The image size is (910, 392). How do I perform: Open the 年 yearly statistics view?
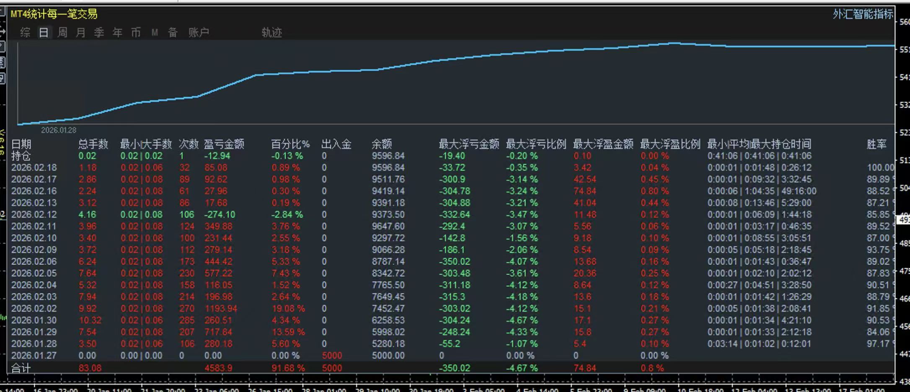coord(117,32)
